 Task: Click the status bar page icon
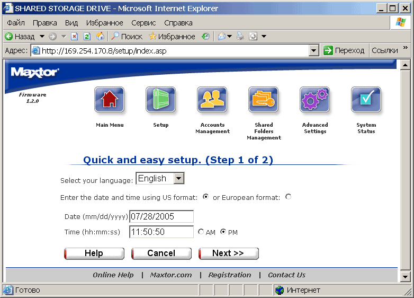(x=7, y=290)
